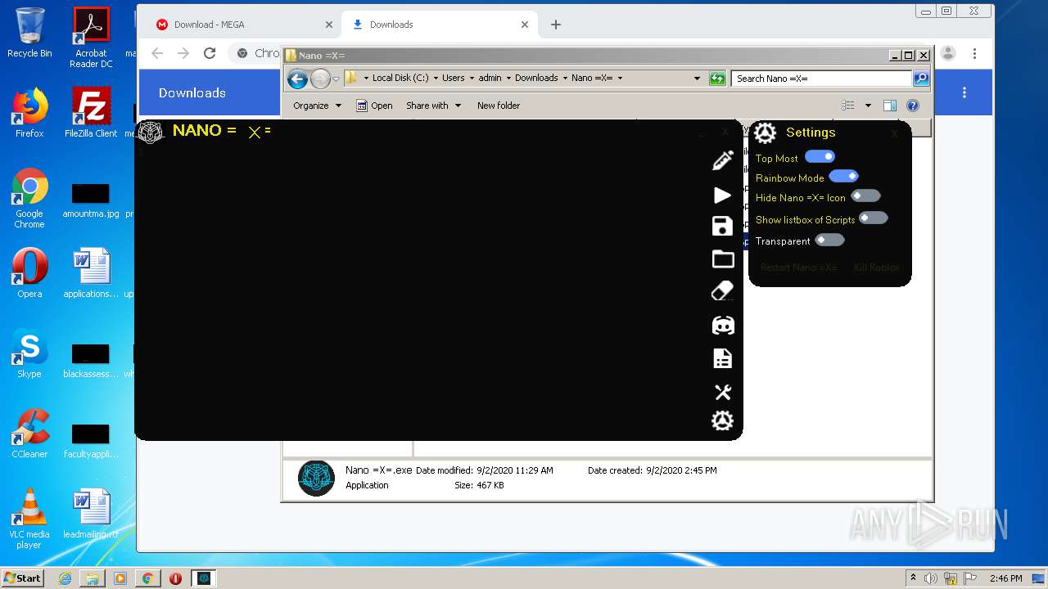
Task: Click the taskbar clock showing 2:46 PM
Action: click(x=1005, y=578)
